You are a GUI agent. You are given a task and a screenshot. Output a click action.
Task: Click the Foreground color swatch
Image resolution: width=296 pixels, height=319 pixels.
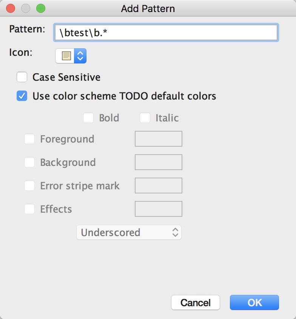(x=159, y=139)
